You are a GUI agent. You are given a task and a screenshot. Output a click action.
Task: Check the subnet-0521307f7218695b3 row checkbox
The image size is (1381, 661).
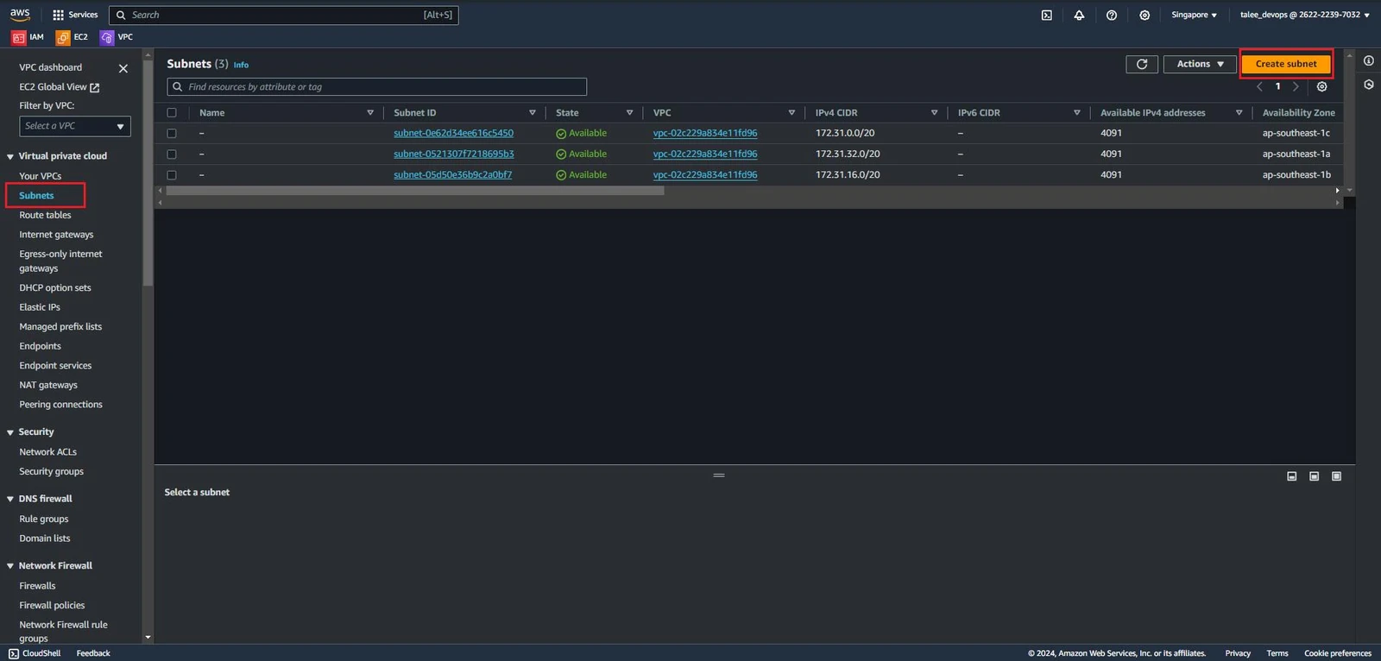(172, 154)
